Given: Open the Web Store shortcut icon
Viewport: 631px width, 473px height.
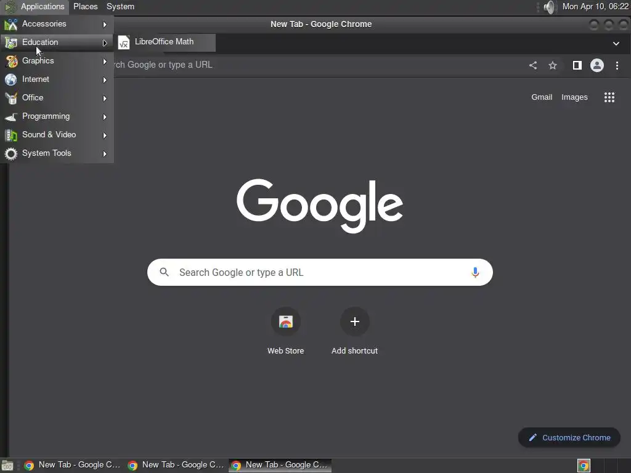Looking at the screenshot, I should [286, 321].
